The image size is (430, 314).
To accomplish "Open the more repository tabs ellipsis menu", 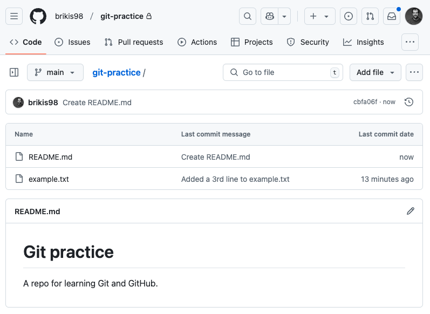I will click(410, 42).
